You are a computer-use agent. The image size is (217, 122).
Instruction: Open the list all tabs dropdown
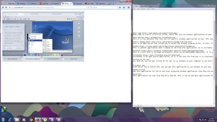tap(116, 3)
